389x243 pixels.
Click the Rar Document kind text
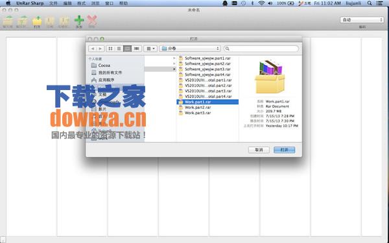coord(277,106)
